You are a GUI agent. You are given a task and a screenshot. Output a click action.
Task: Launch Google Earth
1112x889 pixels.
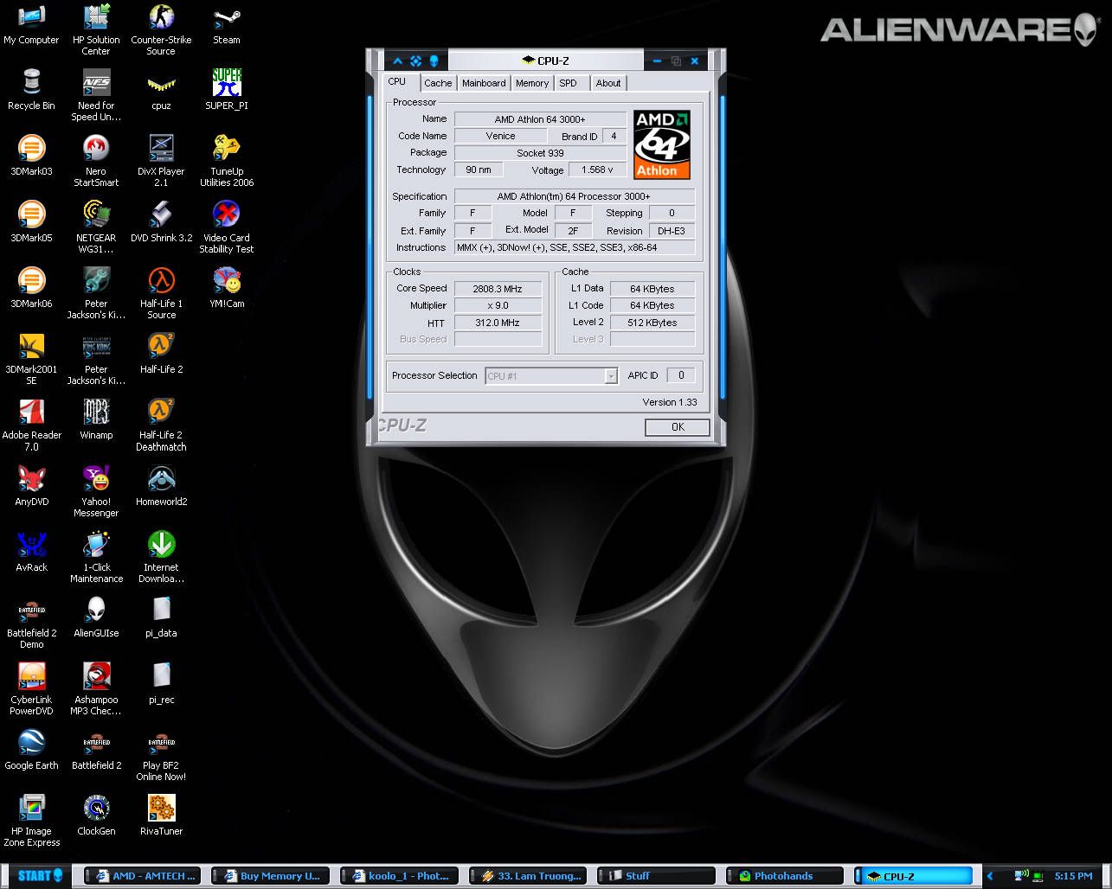pos(31,750)
